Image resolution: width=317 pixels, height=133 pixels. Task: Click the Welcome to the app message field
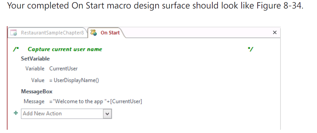(96, 101)
